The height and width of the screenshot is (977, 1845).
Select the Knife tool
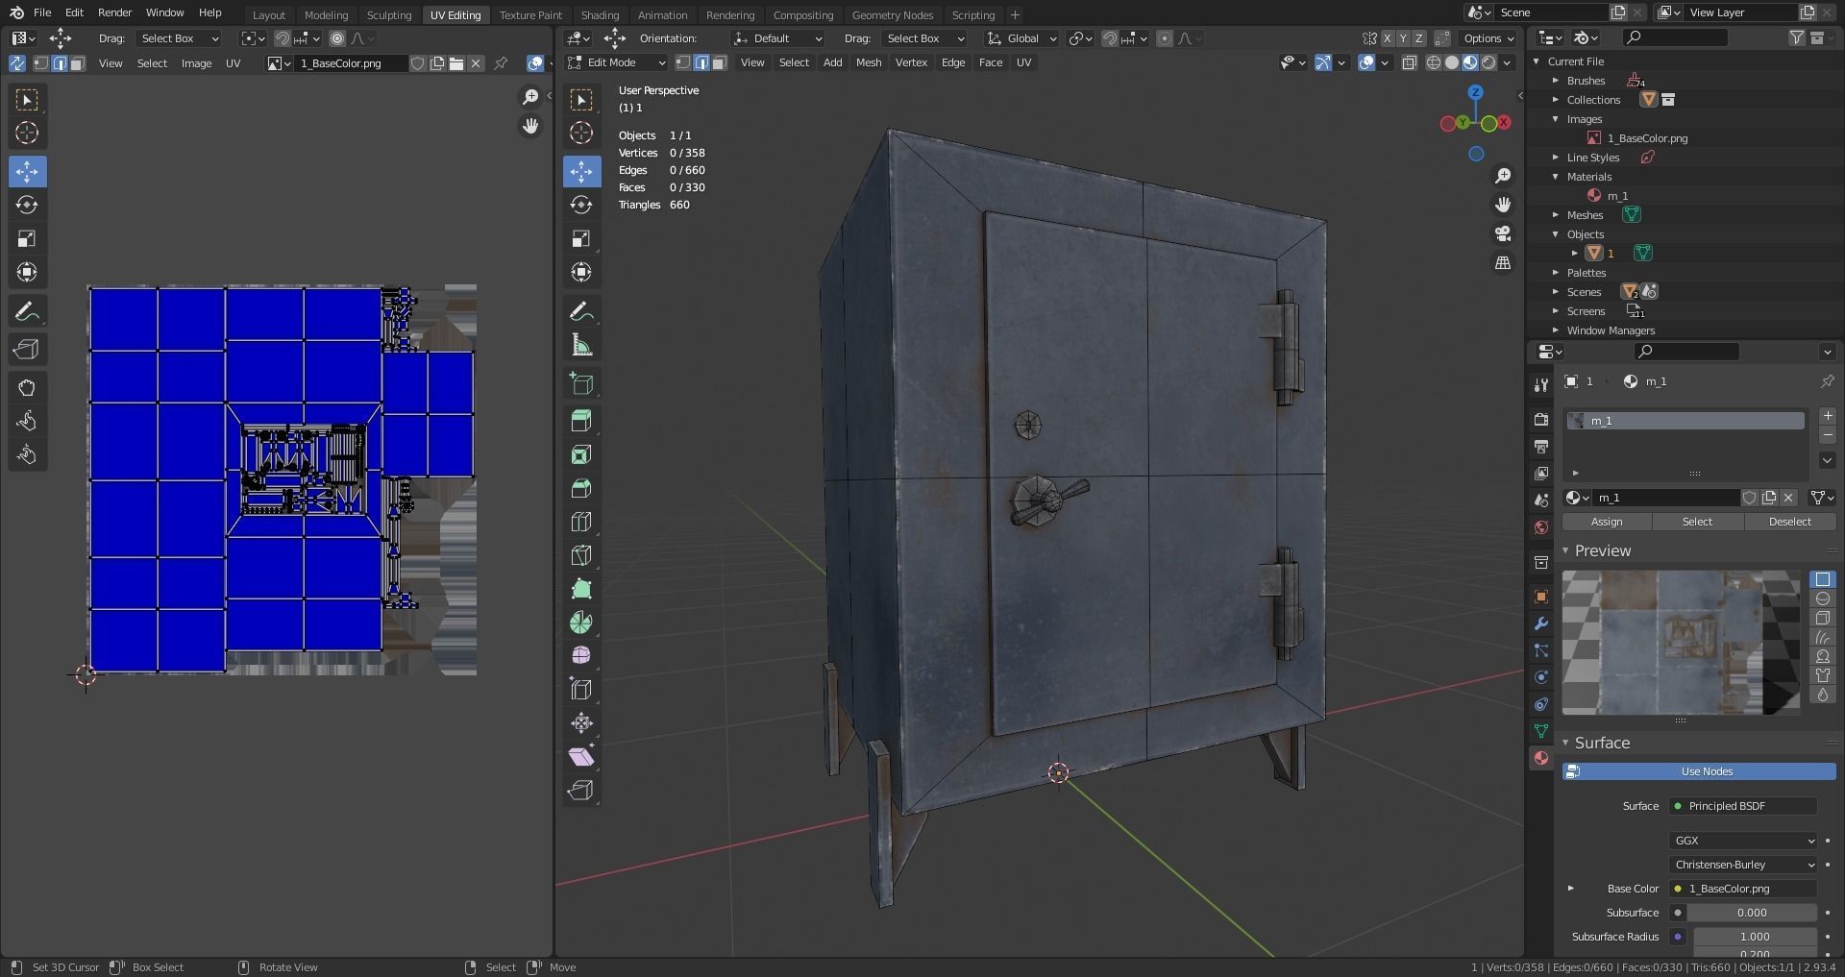click(581, 555)
